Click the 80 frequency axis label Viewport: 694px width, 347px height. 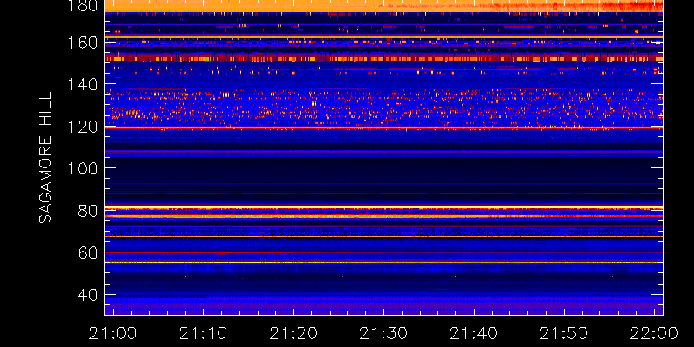[x=88, y=211]
